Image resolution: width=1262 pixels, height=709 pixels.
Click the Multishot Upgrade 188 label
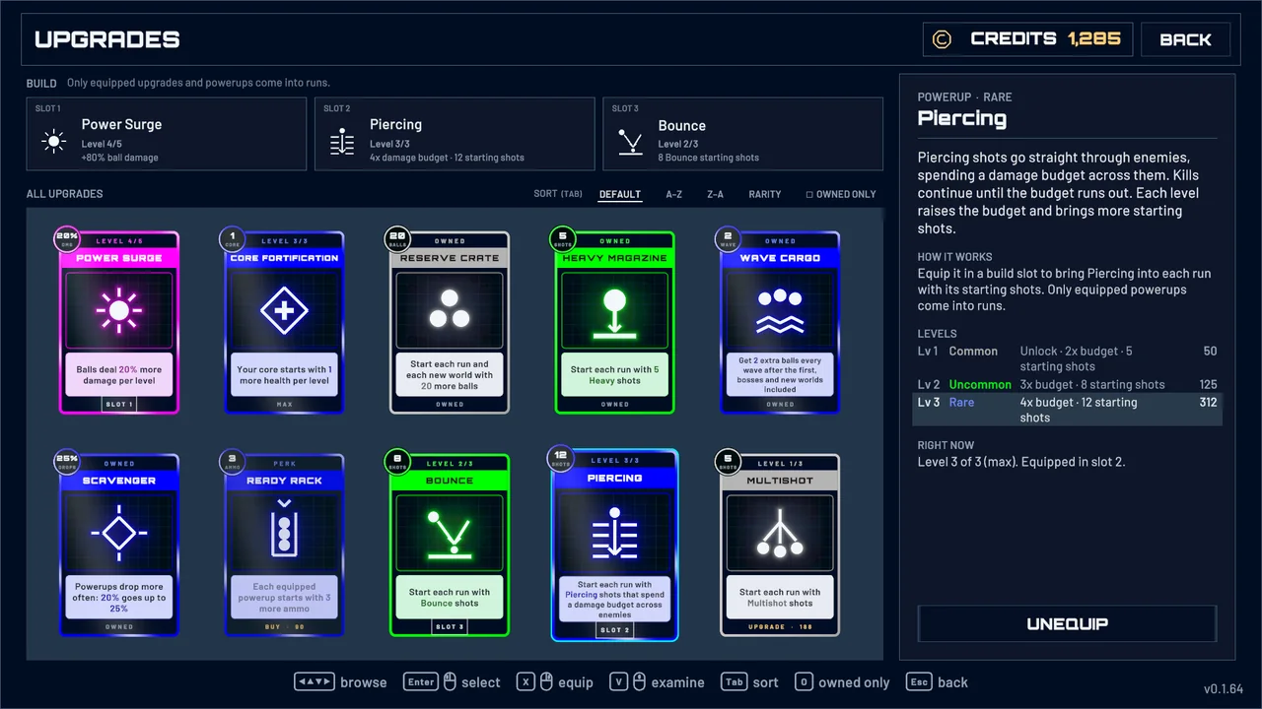pyautogui.click(x=780, y=626)
